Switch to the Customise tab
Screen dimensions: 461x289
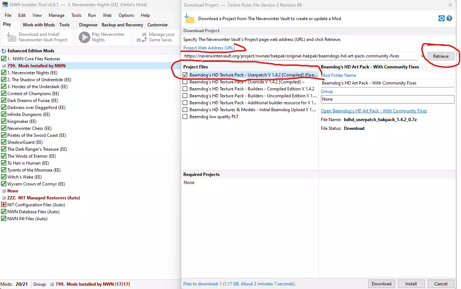157,25
